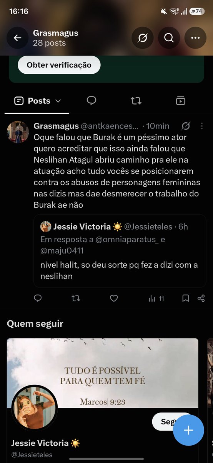The image size is (213, 463).
Task: Expand the Posts filter chevron
Action: [58, 101]
